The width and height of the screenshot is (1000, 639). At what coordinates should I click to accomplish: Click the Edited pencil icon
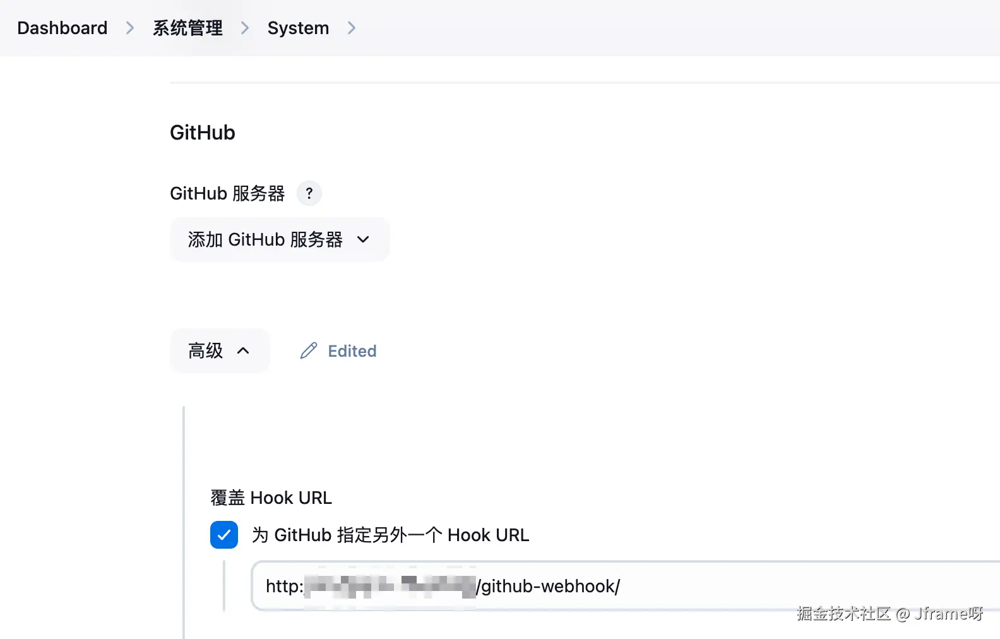click(309, 350)
